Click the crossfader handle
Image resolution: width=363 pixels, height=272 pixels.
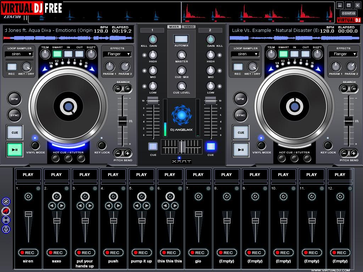click(x=181, y=147)
